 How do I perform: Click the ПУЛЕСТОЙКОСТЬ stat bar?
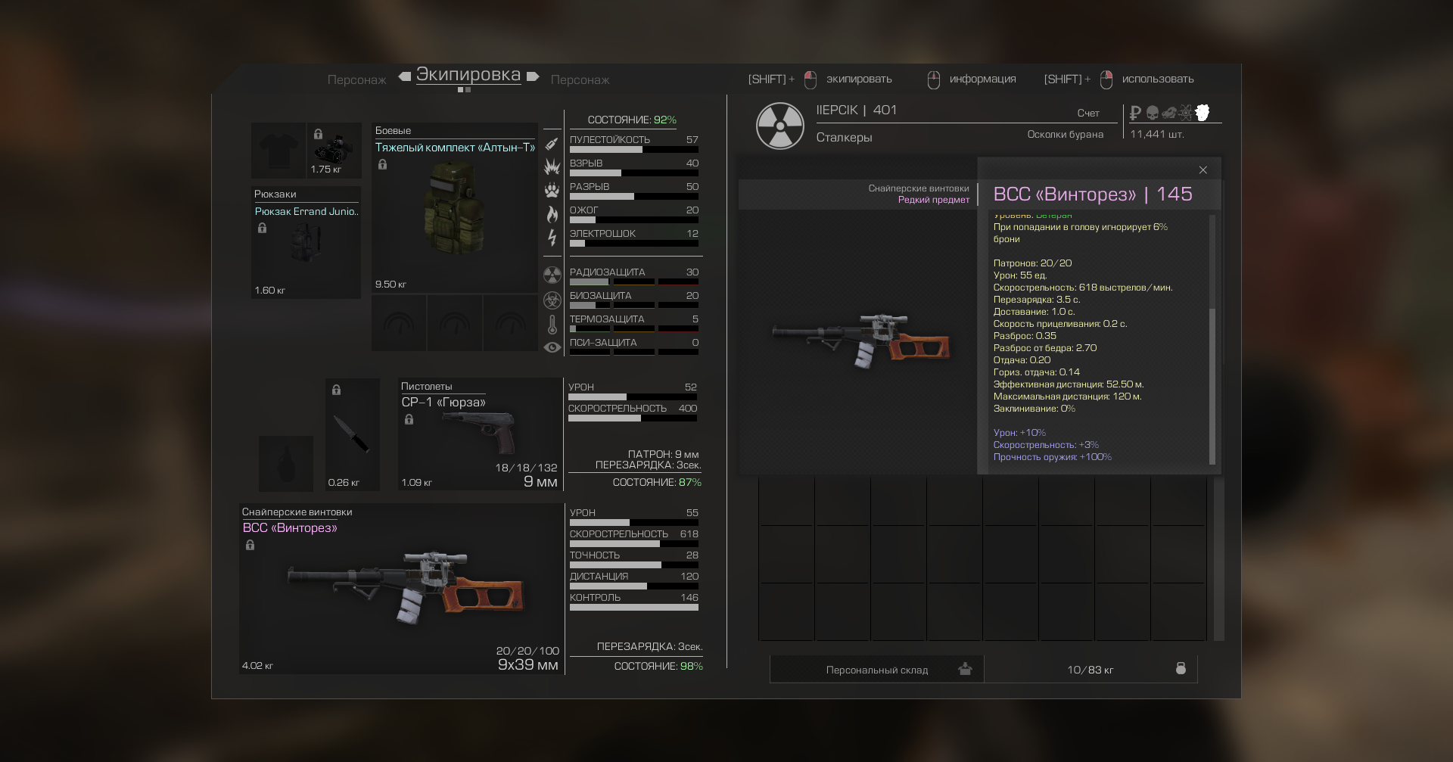pos(634,150)
